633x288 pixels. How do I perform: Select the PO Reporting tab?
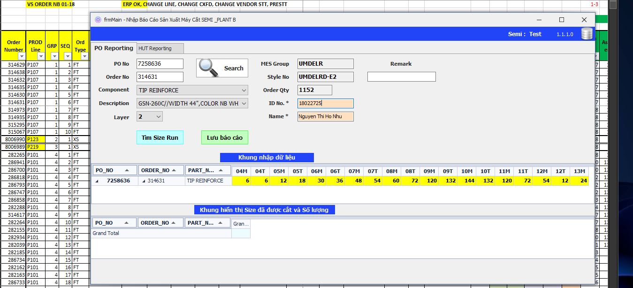(x=113, y=48)
